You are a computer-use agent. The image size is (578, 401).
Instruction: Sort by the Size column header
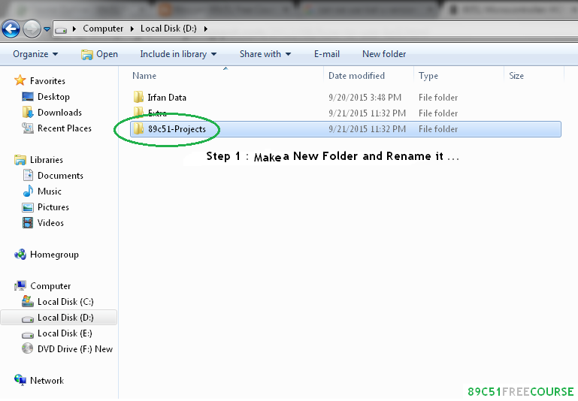pyautogui.click(x=516, y=76)
